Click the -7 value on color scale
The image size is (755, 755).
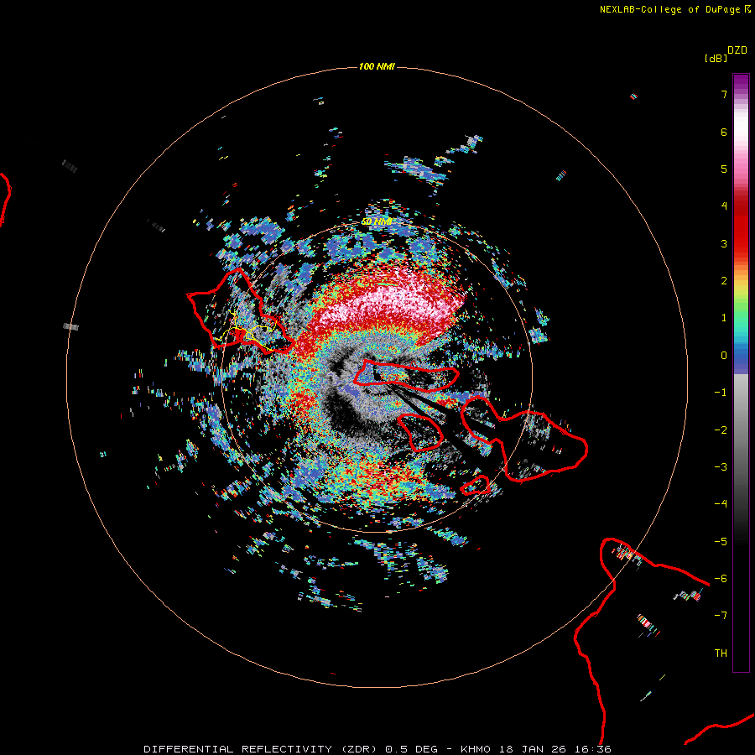tap(721, 616)
